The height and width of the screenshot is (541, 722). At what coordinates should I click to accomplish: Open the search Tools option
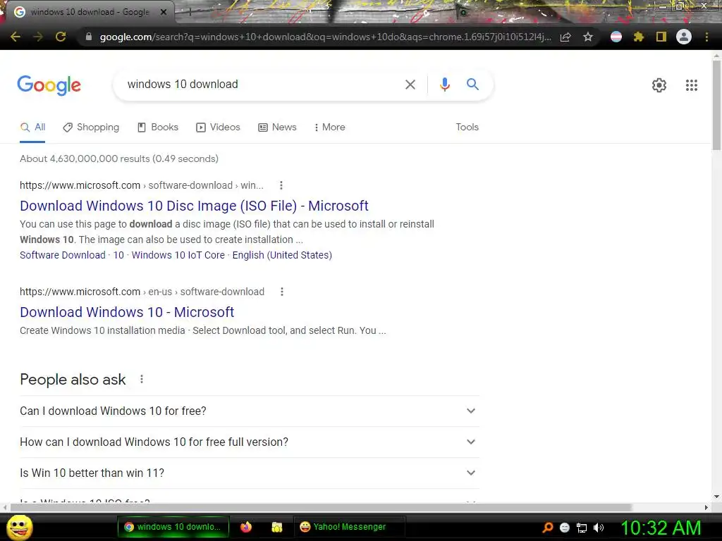(467, 127)
